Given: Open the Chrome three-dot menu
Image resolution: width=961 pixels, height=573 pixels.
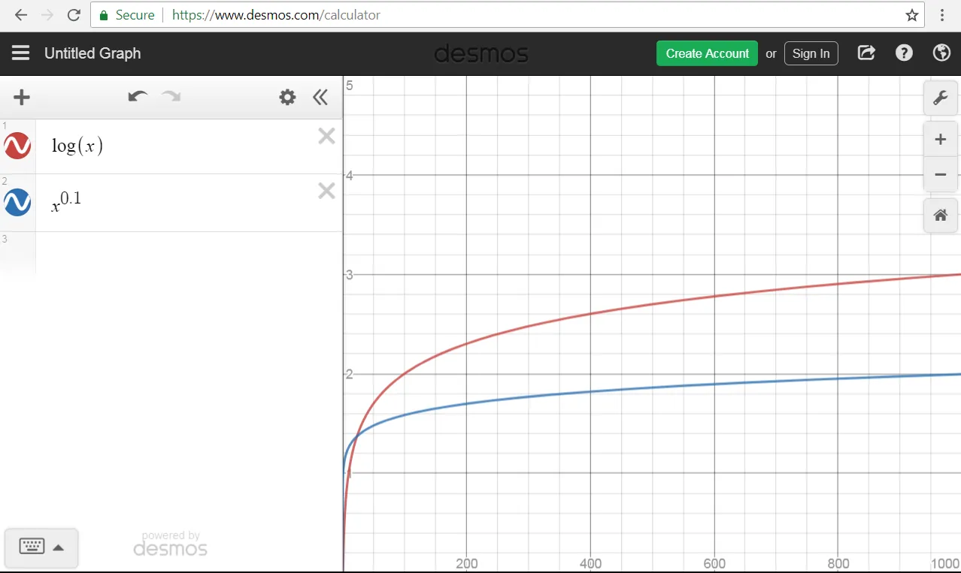Looking at the screenshot, I should [x=942, y=15].
